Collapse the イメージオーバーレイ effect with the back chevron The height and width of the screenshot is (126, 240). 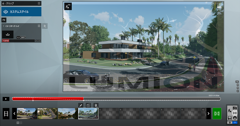tap(3, 26)
